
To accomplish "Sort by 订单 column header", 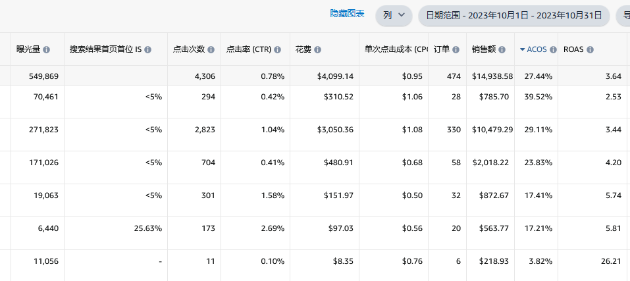I will pos(442,49).
